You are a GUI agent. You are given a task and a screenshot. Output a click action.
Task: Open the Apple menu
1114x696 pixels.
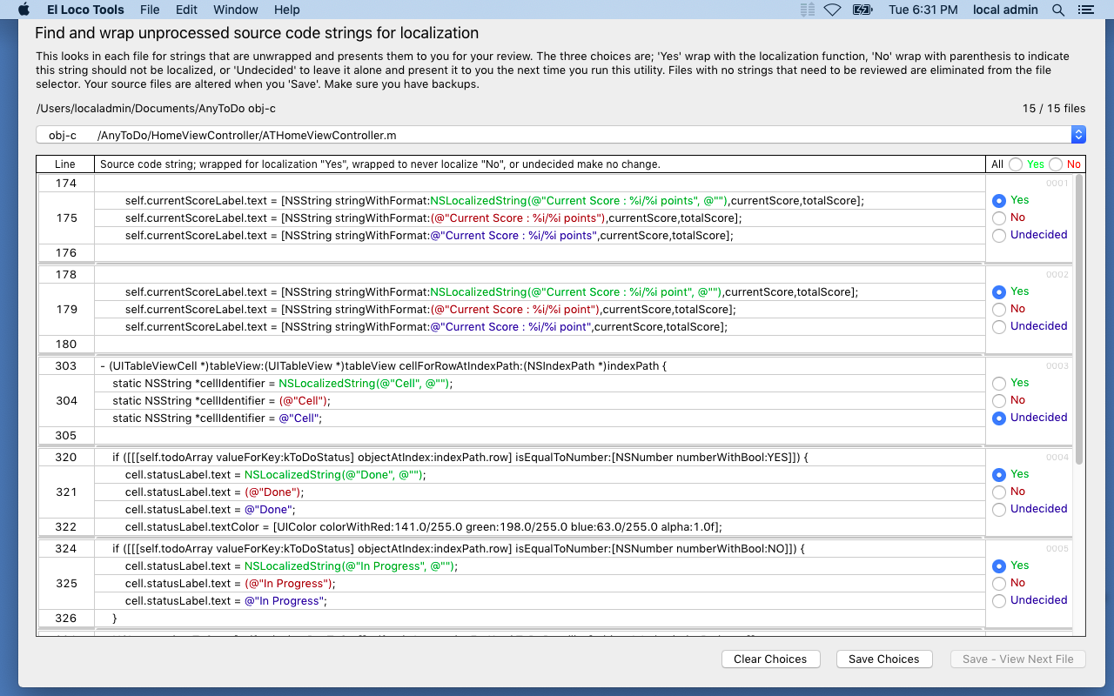click(x=23, y=10)
